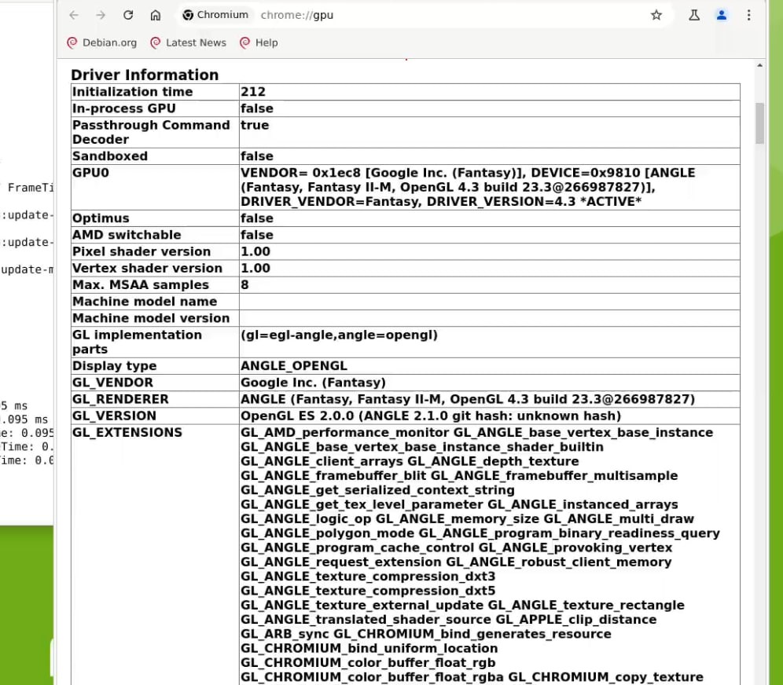Open the Debian.org bookmark
The width and height of the screenshot is (783, 685).
[101, 42]
